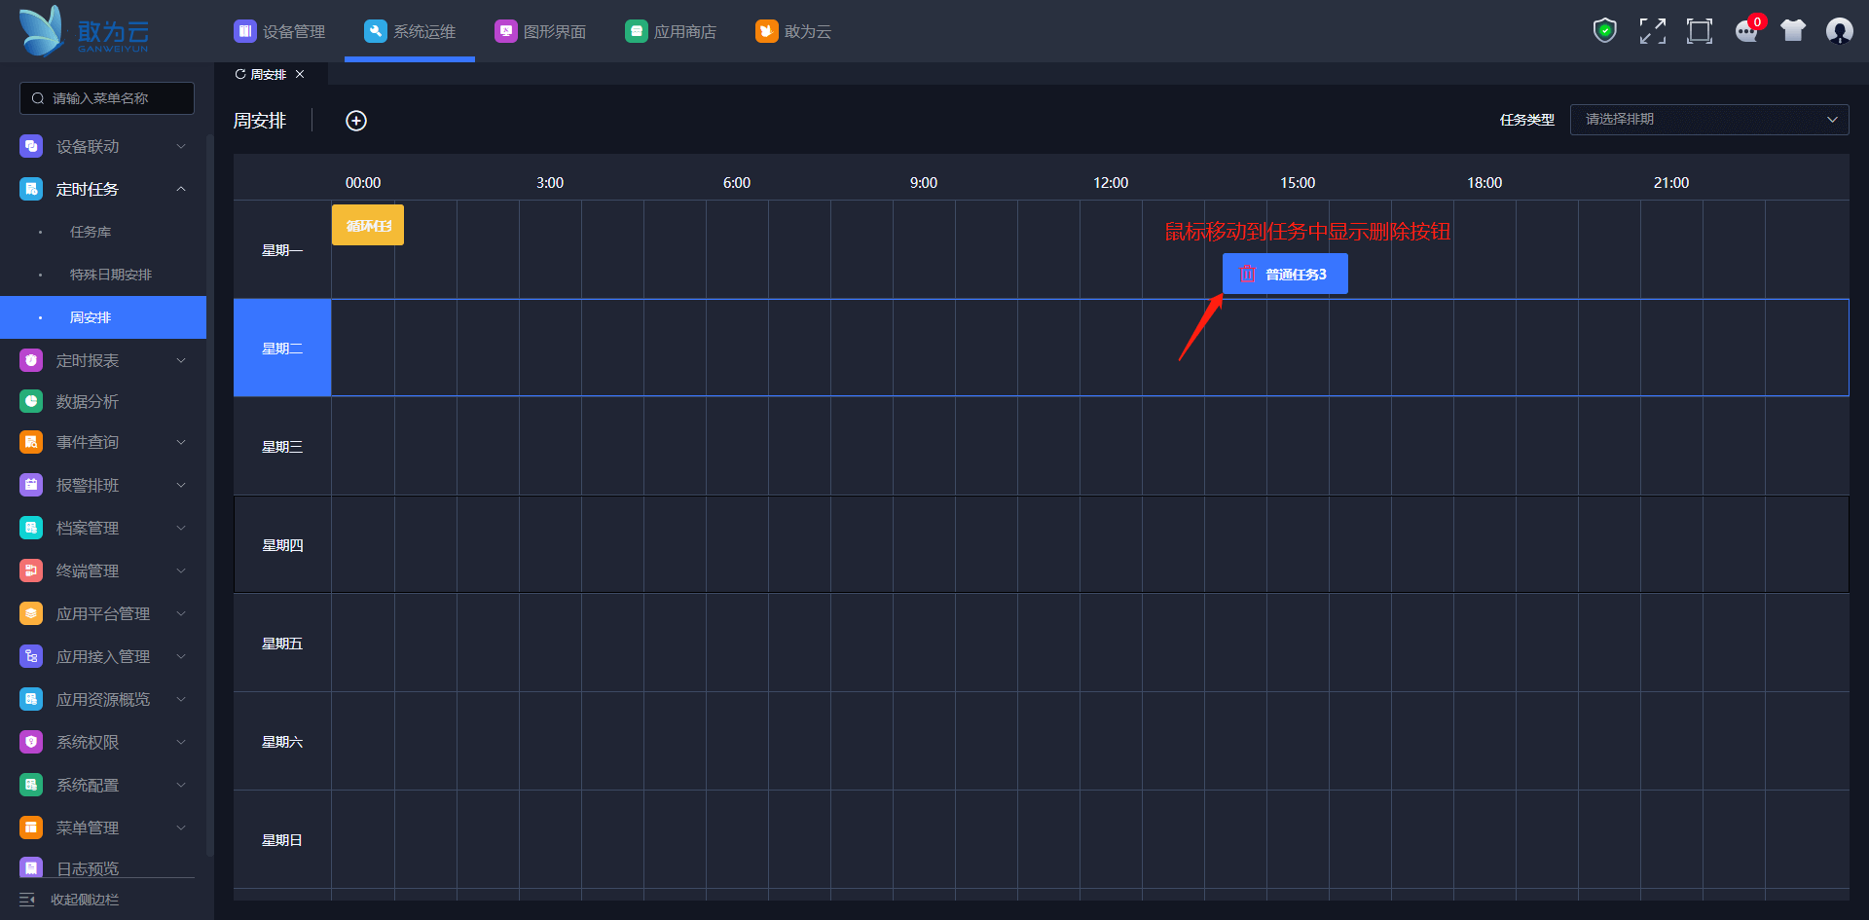Open the messages chat bubble icon
This screenshot has height=920, width=1869.
click(x=1746, y=31)
